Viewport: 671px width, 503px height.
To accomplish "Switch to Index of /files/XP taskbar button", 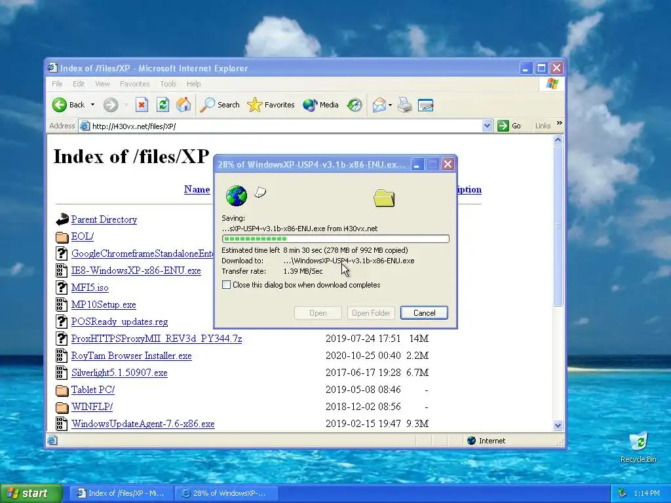I will [x=121, y=493].
